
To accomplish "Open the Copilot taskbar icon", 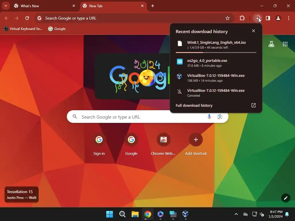I will (x=160, y=214).
